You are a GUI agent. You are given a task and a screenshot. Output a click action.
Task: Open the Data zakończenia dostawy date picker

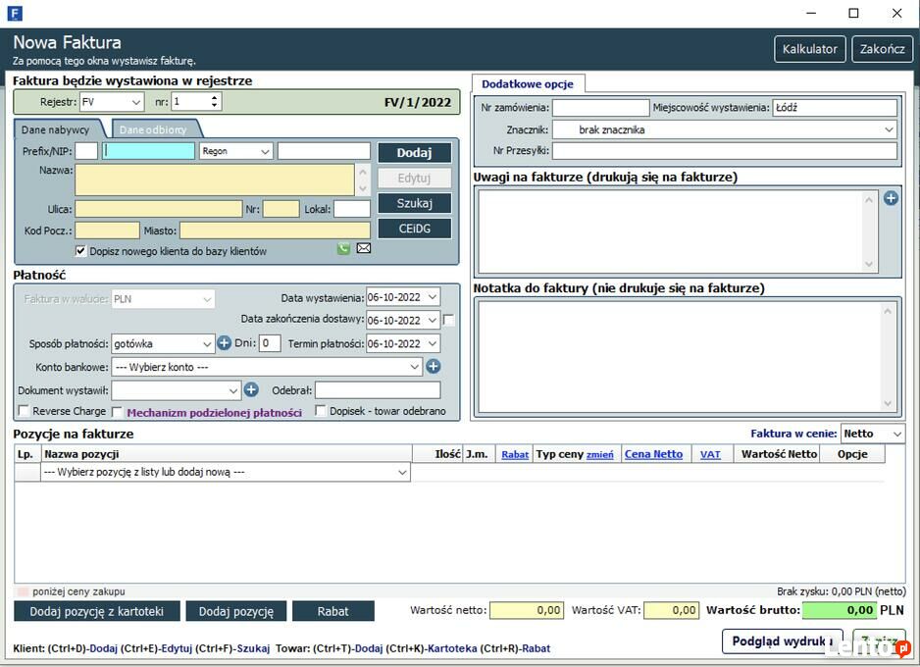tap(433, 321)
